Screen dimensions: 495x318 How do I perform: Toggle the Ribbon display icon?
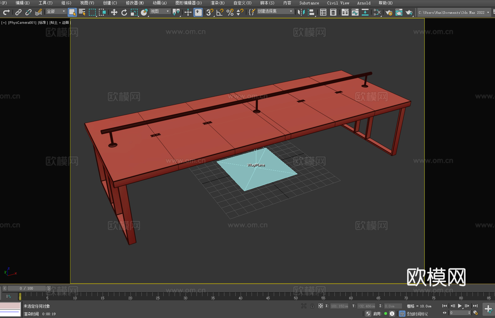coord(345,12)
